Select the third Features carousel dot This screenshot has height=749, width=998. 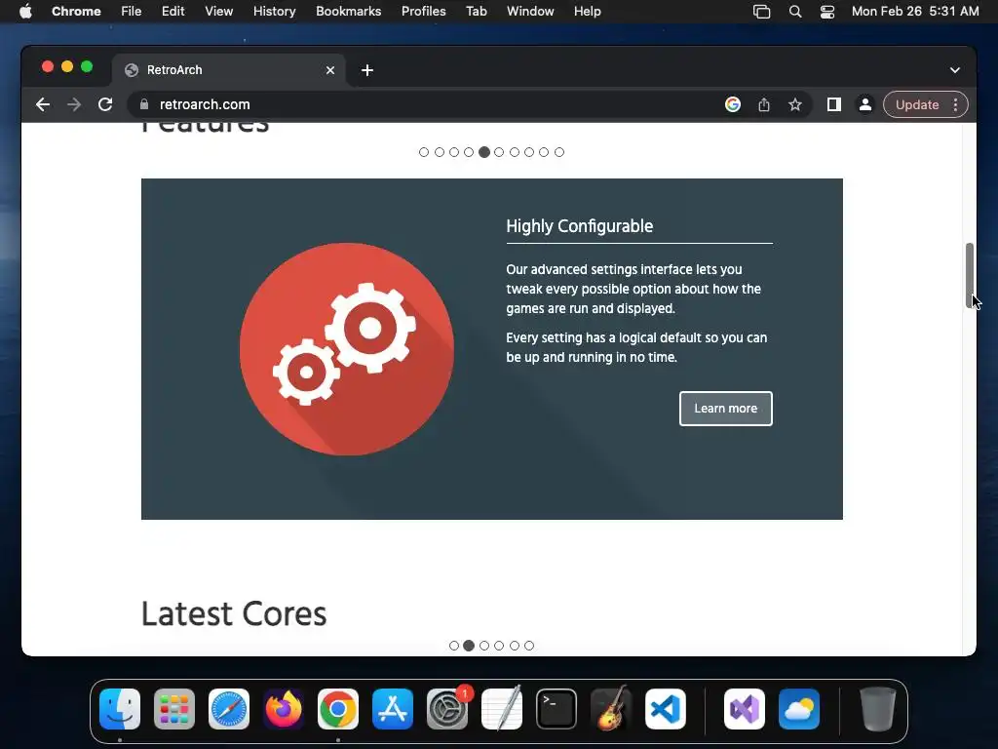[x=454, y=152]
